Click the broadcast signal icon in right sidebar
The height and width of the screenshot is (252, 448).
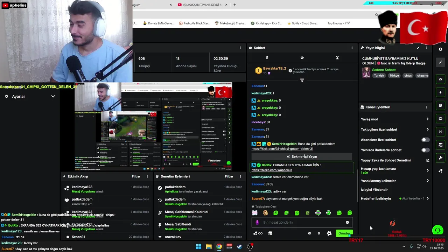(x=440, y=132)
